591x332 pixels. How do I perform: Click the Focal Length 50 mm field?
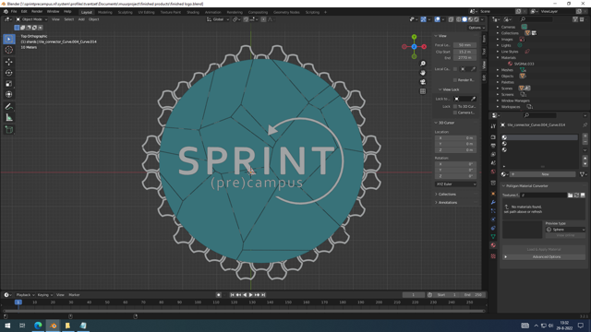464,45
